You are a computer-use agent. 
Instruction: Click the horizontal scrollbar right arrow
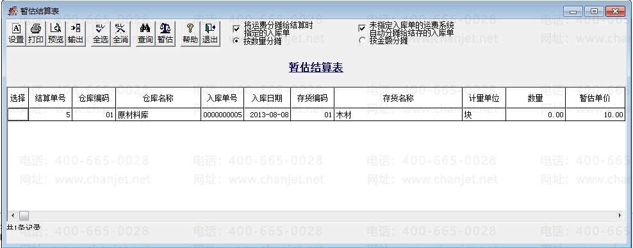(620, 216)
